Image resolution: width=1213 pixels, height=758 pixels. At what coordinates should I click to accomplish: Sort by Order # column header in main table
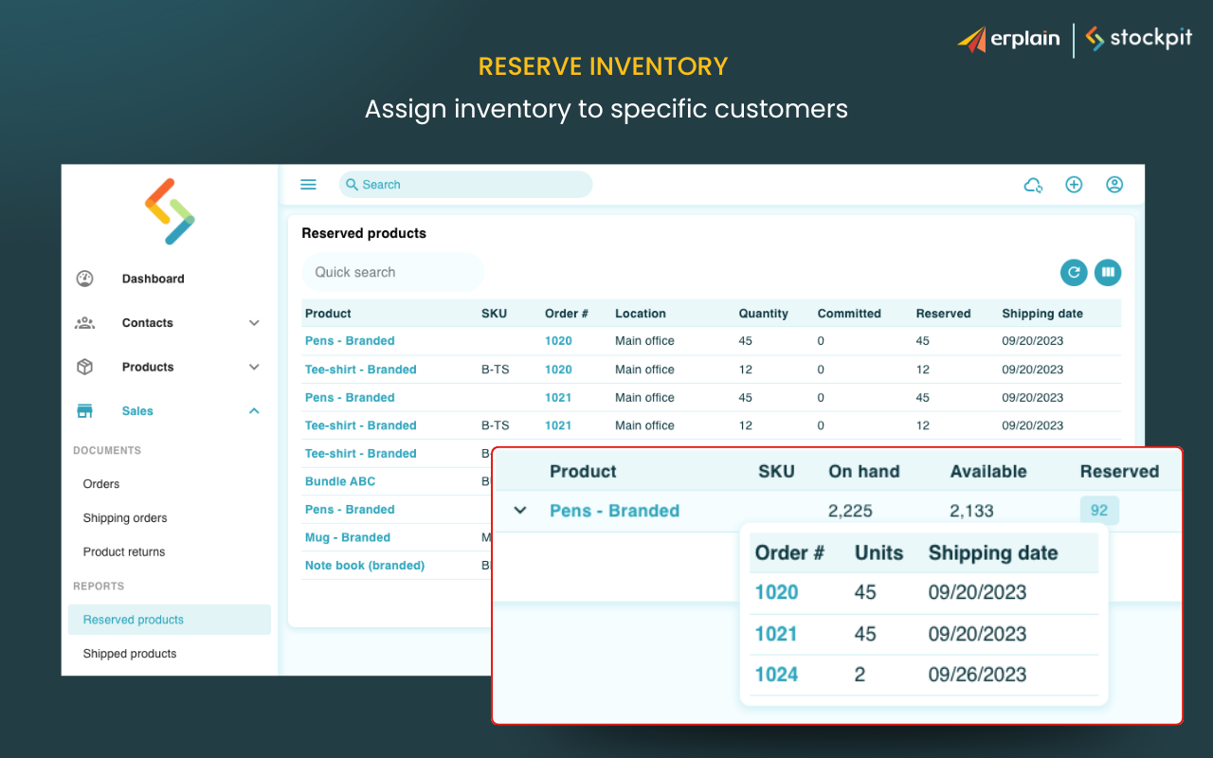(x=567, y=314)
